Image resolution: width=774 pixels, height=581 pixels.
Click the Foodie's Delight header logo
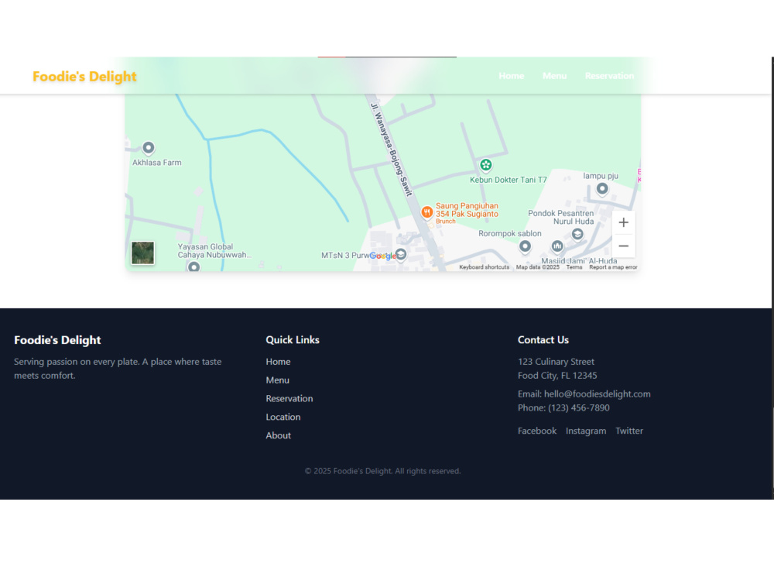[84, 77]
